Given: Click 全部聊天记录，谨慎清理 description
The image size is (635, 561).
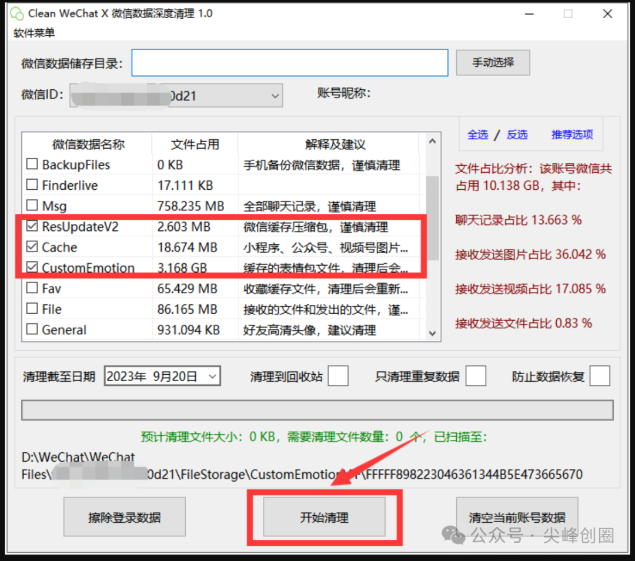Looking at the screenshot, I should pos(310,206).
